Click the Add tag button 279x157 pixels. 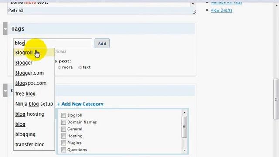[102, 43]
